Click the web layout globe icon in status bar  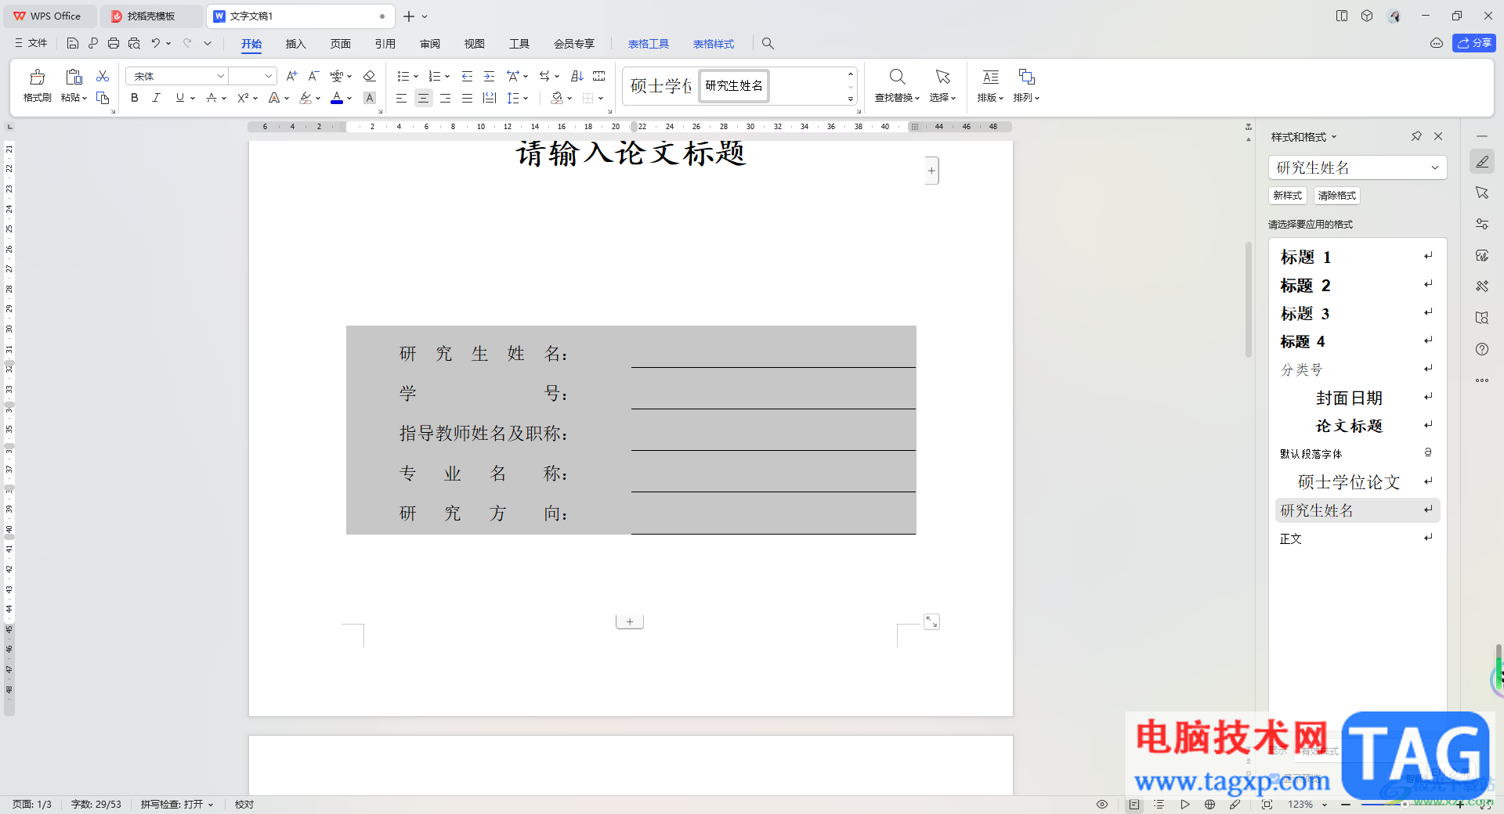point(1210,805)
